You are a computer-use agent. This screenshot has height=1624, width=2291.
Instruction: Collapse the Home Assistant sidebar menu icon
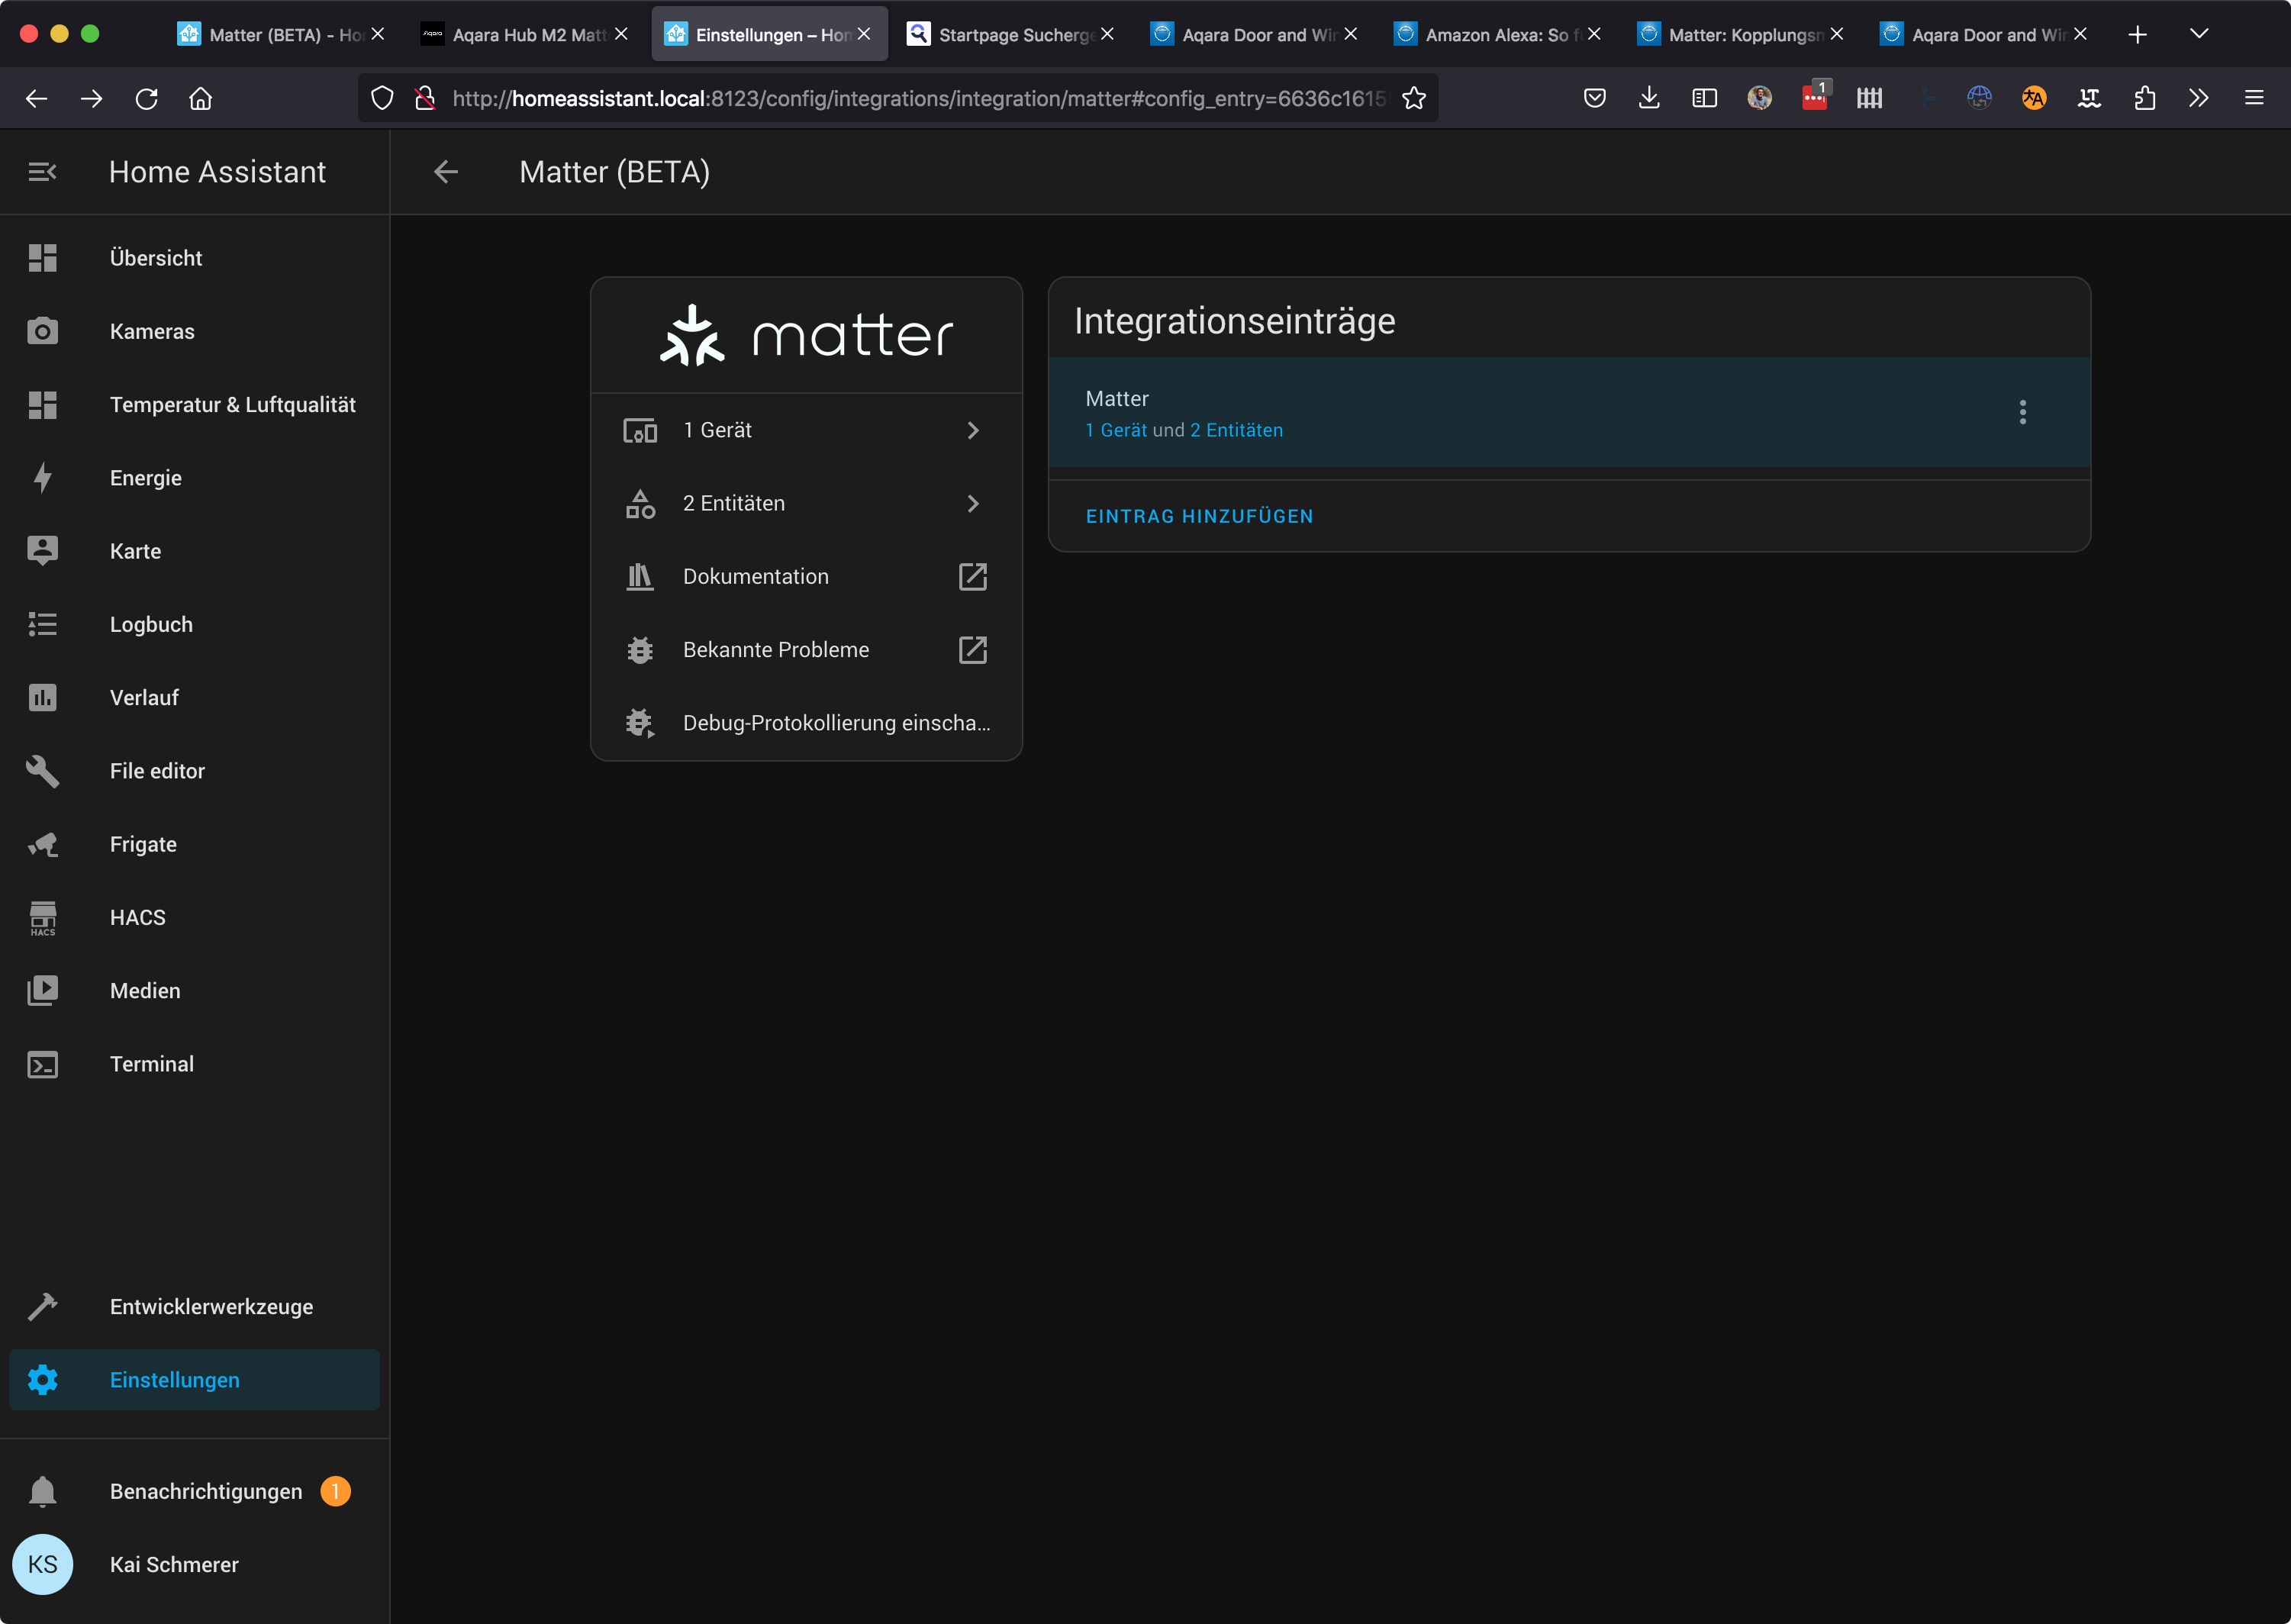point(42,172)
